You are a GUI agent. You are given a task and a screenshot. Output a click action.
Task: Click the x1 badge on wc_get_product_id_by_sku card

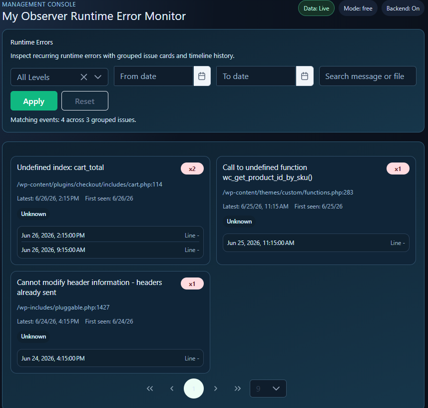[x=398, y=168]
